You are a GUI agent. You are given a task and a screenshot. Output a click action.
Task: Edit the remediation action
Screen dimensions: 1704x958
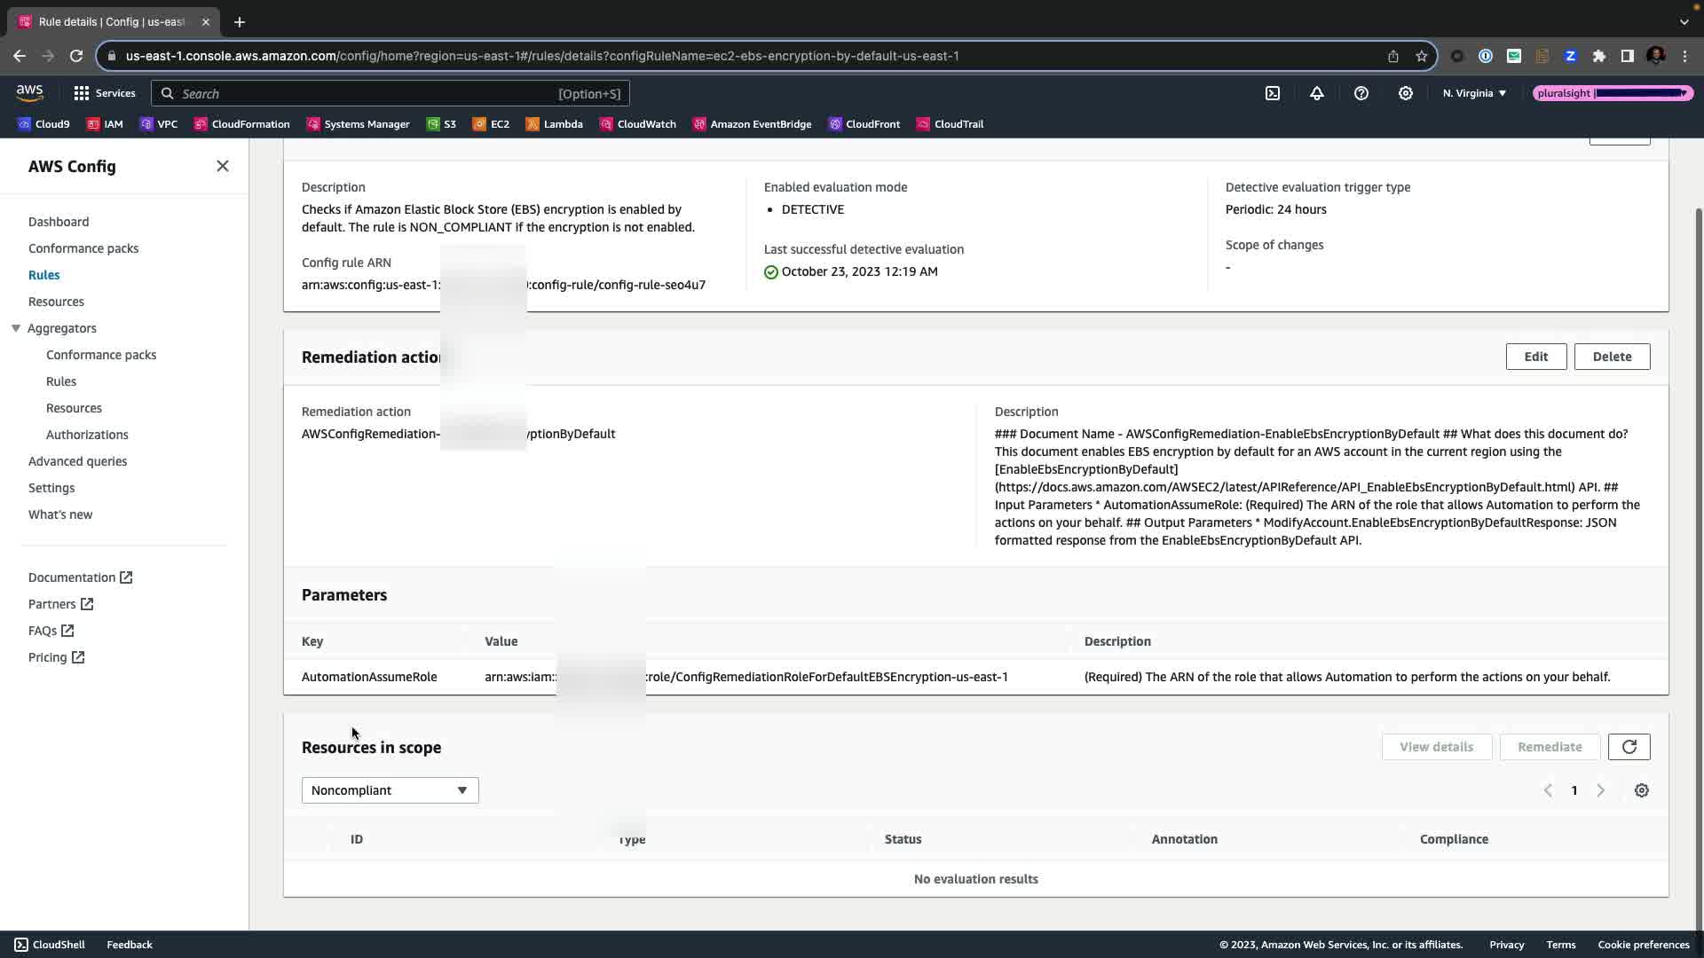1535,357
